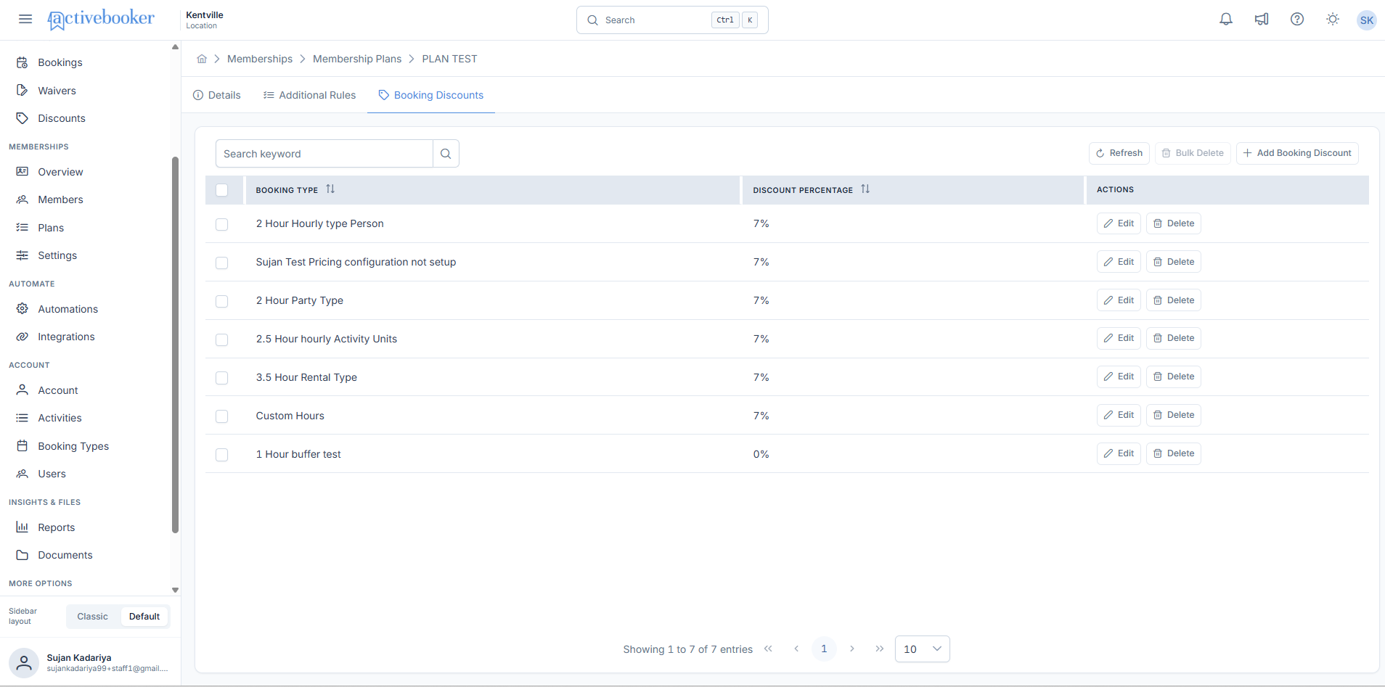The width and height of the screenshot is (1385, 687).
Task: Check the 2 Hour Party Type row
Action: coord(222,301)
